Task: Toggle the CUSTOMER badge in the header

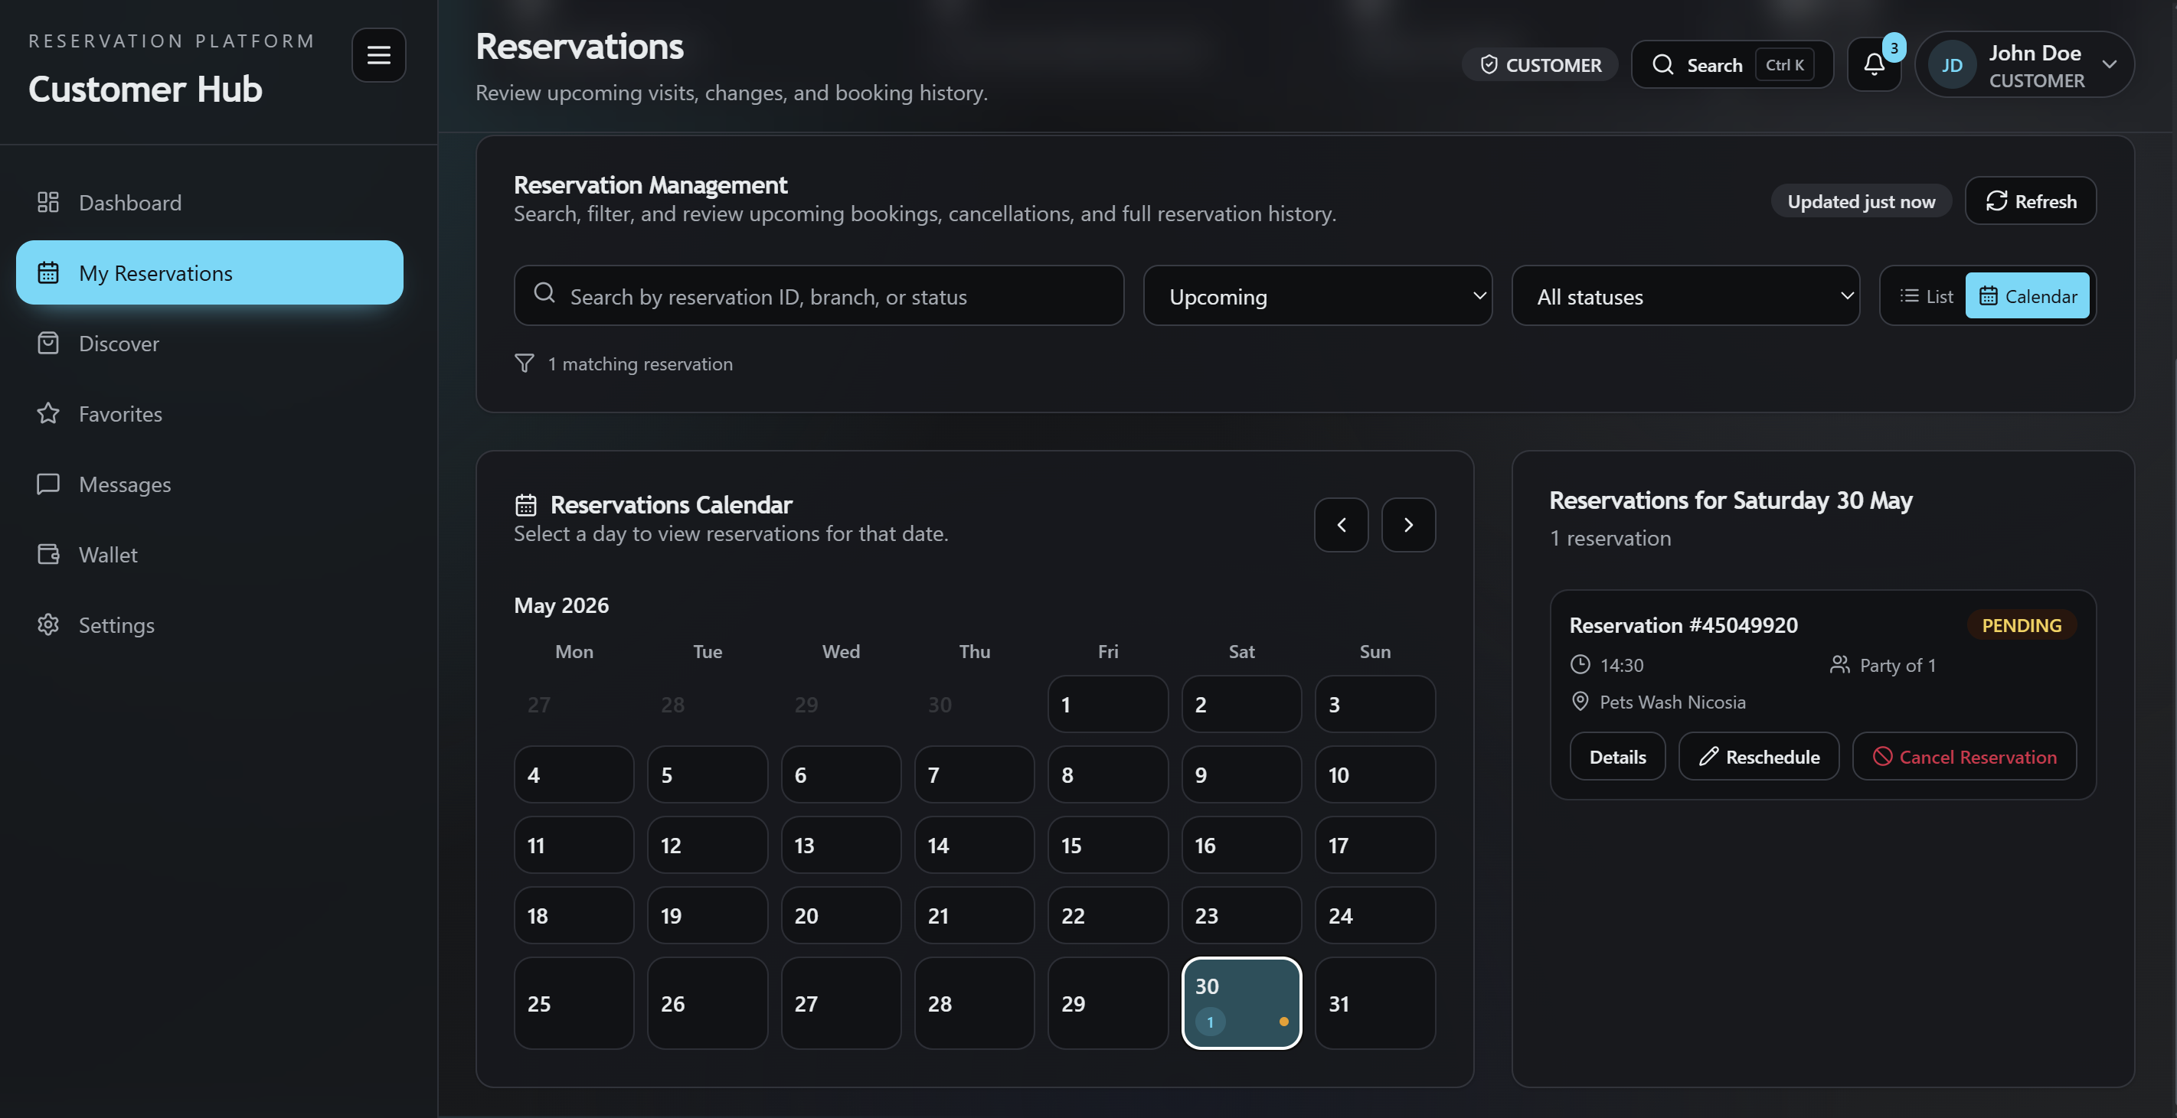Action: (x=1540, y=64)
